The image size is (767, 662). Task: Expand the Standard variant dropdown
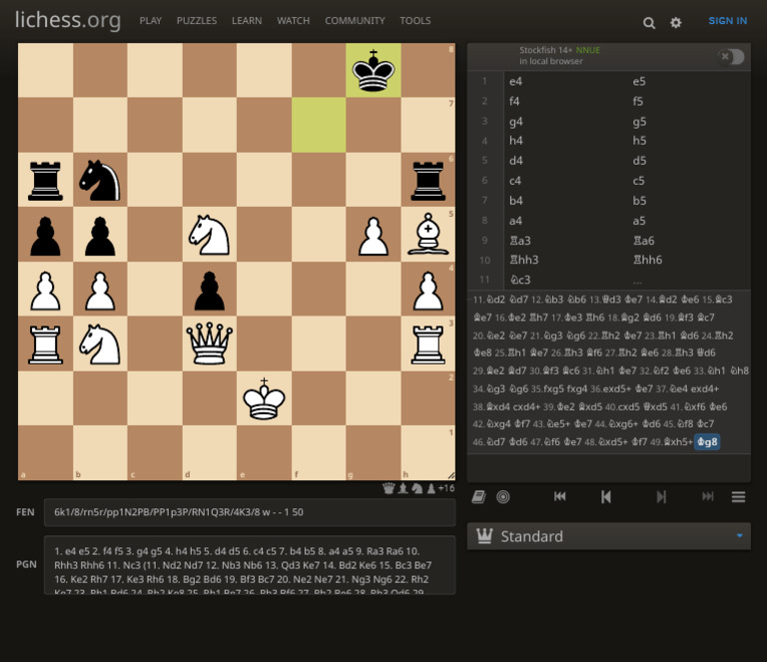(608, 536)
